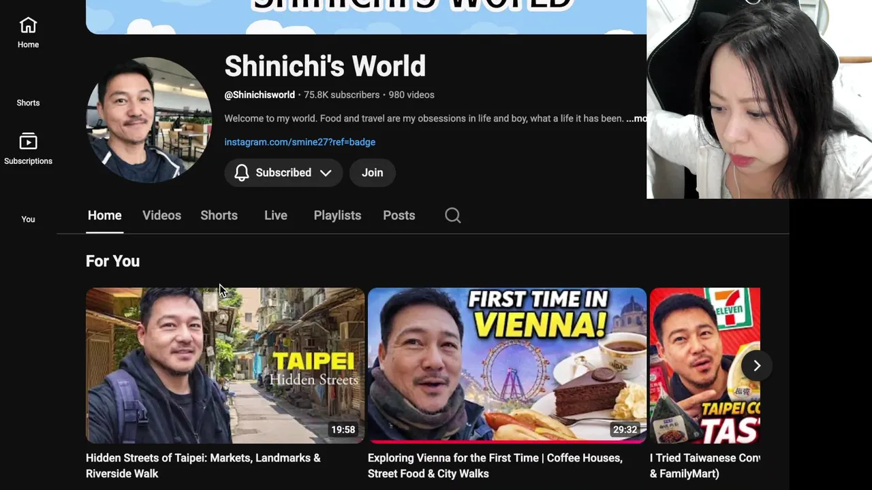The height and width of the screenshot is (490, 872).
Task: Select the Home channel tab
Action: 104,216
